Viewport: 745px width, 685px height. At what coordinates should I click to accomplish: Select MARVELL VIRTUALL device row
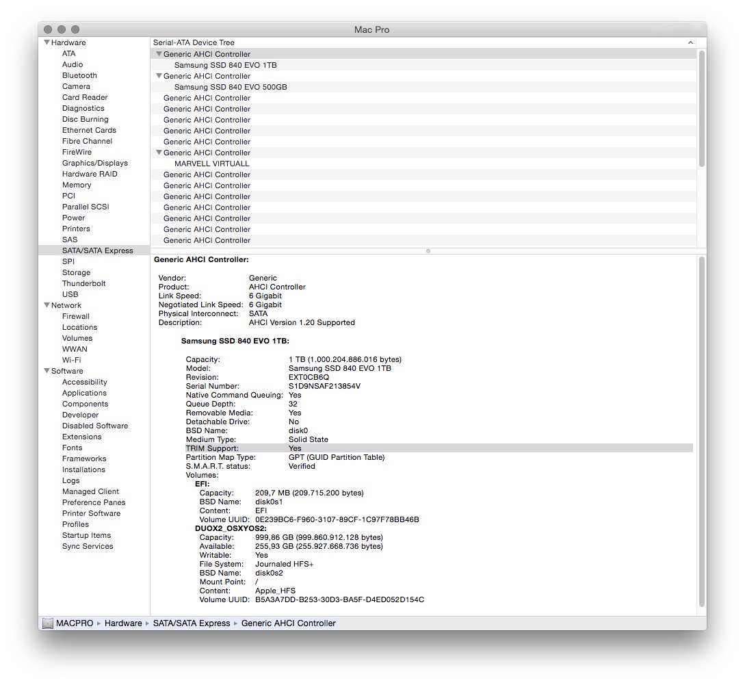424,164
